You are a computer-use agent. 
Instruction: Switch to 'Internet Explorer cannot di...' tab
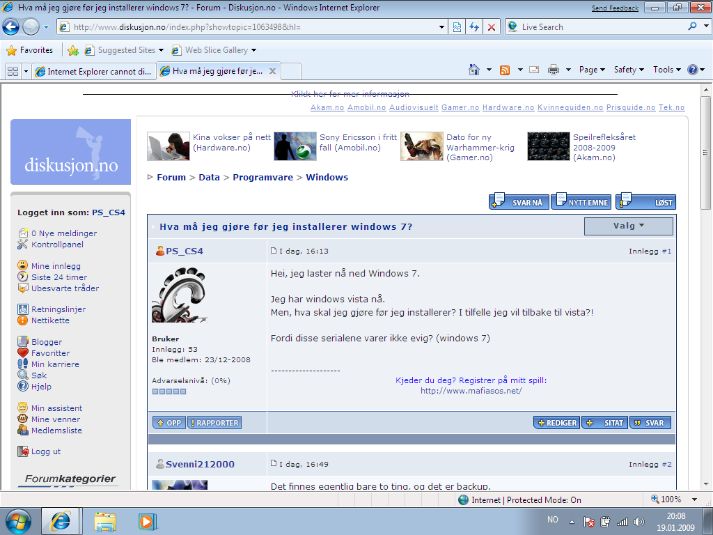[x=94, y=72]
